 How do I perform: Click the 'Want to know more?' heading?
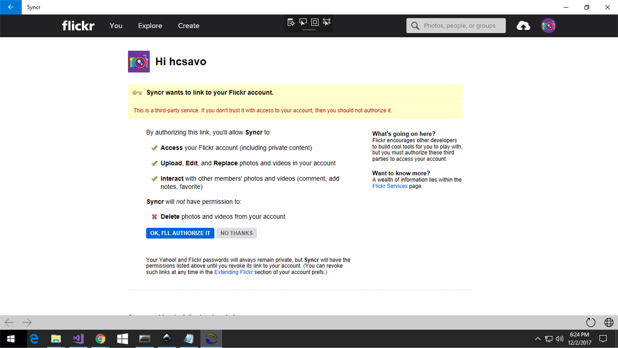click(x=401, y=173)
